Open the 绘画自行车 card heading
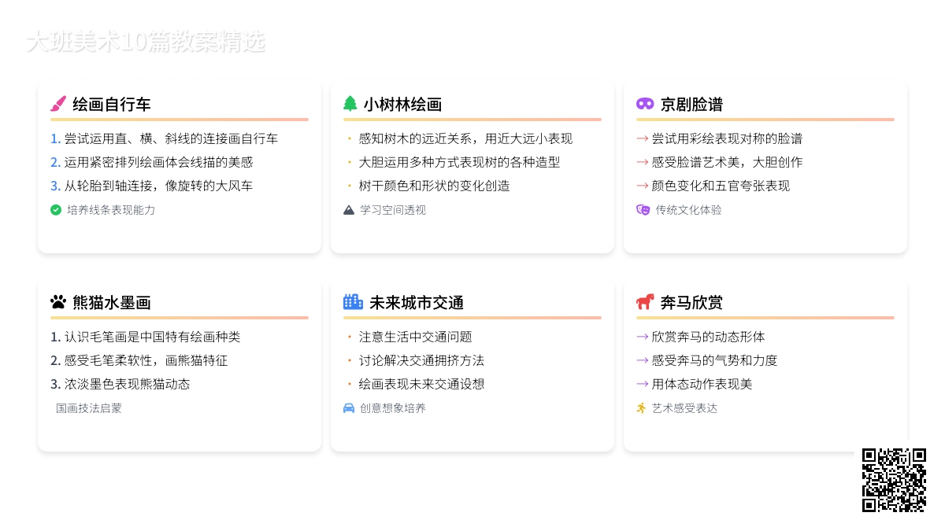The height and width of the screenshot is (531, 945). tap(112, 105)
